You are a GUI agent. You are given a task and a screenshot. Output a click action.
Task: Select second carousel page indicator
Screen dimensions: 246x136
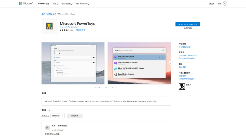pyautogui.click(x=103, y=87)
